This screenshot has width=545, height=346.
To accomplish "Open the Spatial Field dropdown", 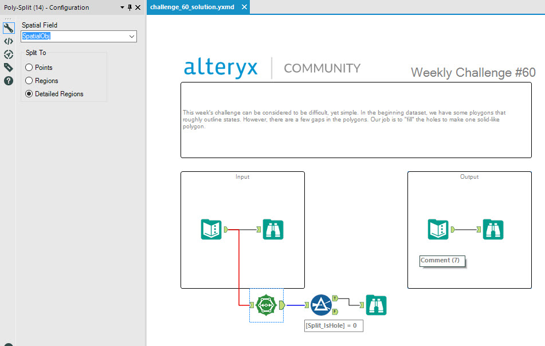I will tap(132, 36).
